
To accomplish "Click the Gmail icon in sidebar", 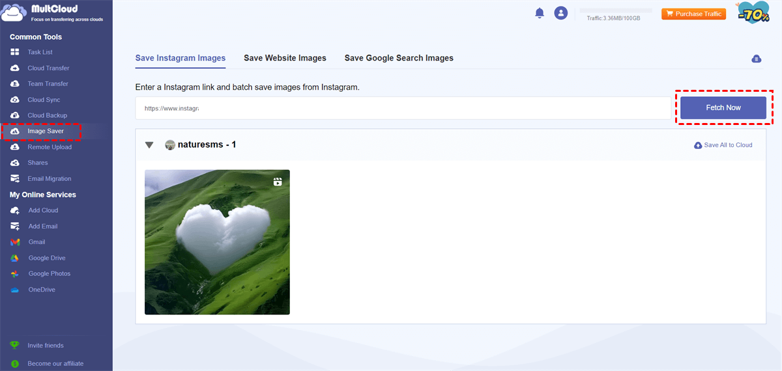I will pyautogui.click(x=14, y=242).
